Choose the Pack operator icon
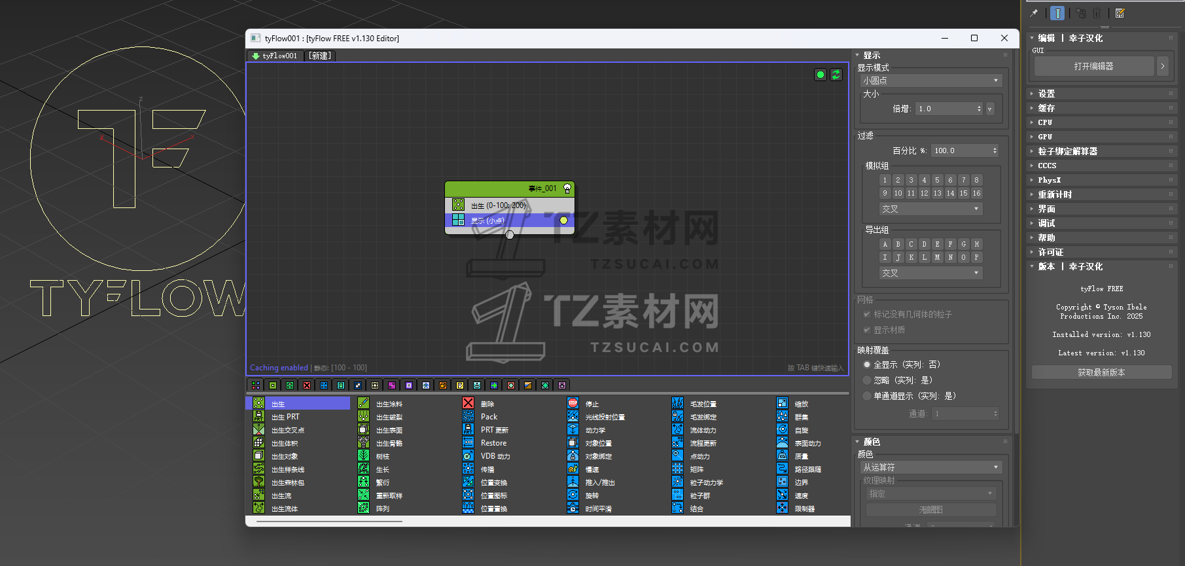The image size is (1185, 566). pos(469,416)
